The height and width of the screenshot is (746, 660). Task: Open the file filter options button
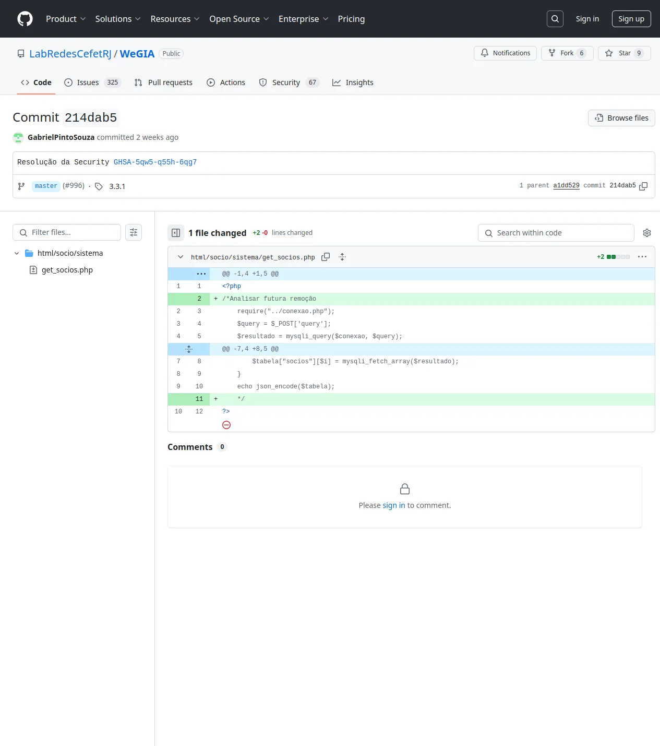[134, 232]
